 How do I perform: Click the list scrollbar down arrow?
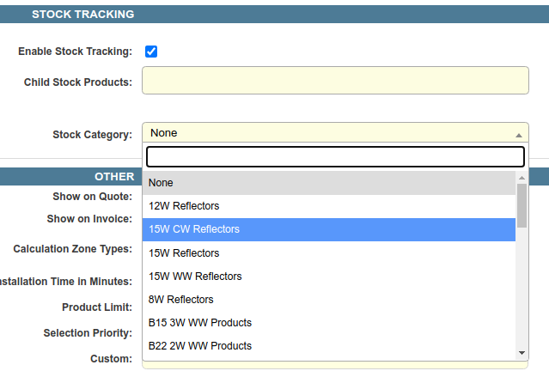point(522,353)
